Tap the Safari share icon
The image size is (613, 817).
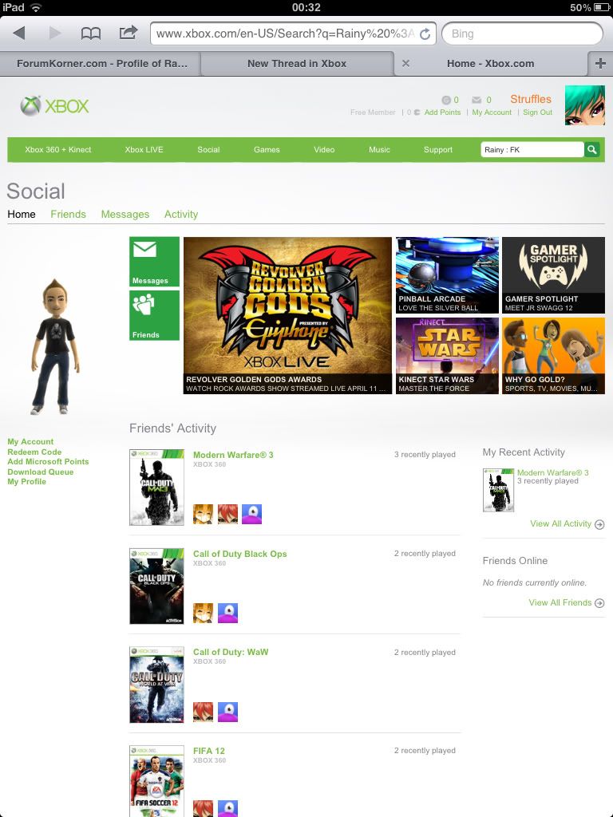[128, 34]
